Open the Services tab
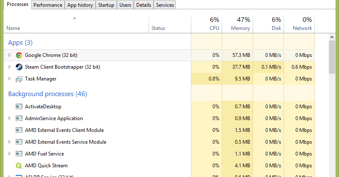Viewport: 339px width, 177px height. (164, 5)
